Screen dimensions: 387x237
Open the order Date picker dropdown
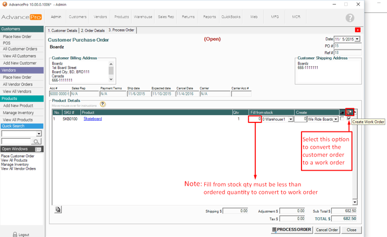point(357,39)
